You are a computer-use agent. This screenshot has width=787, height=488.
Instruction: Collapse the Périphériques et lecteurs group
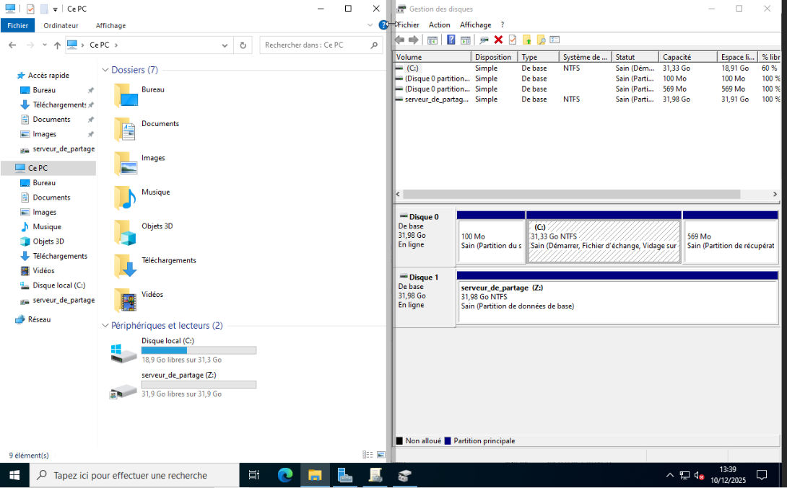click(x=105, y=326)
